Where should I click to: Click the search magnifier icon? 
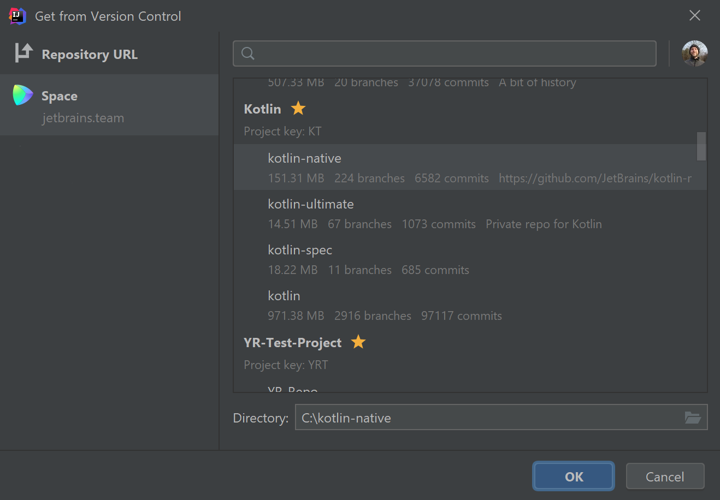click(x=248, y=53)
